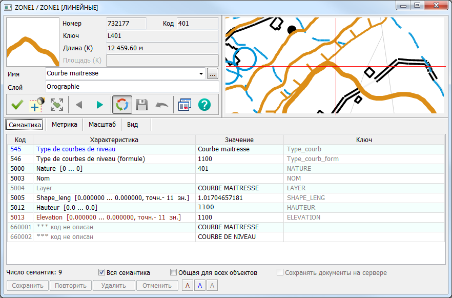Uncheck the 'Вся семантика' checkbox

(x=101, y=273)
